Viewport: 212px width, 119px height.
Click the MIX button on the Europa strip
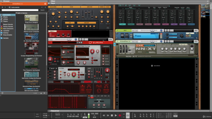tap(110, 39)
